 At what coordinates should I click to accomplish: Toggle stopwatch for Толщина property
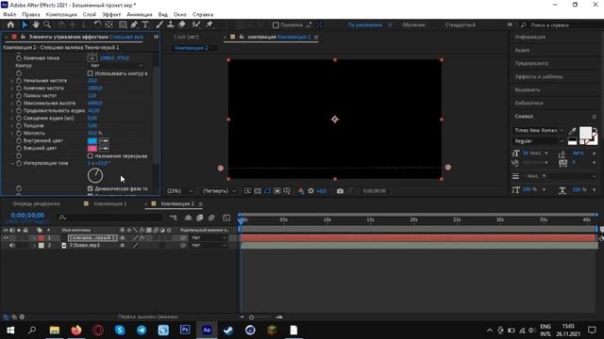pyautogui.click(x=19, y=125)
